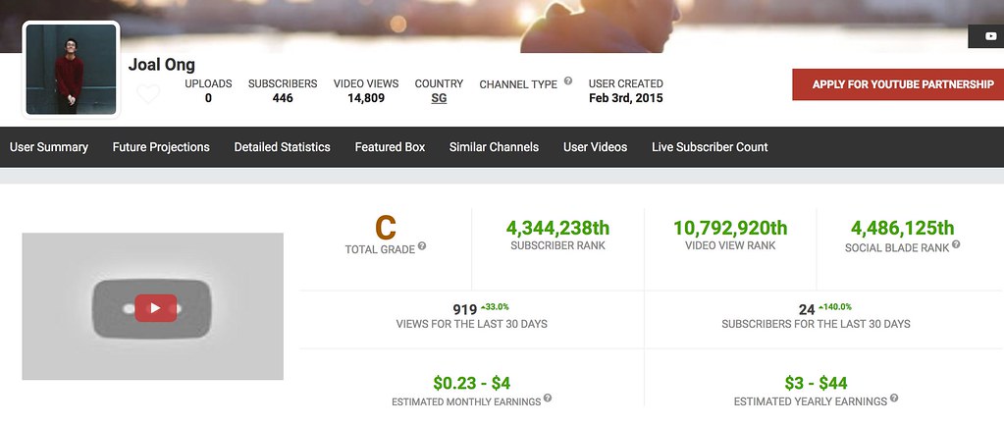Switch to the Future Projections tab
This screenshot has height=425, width=1004.
[161, 147]
